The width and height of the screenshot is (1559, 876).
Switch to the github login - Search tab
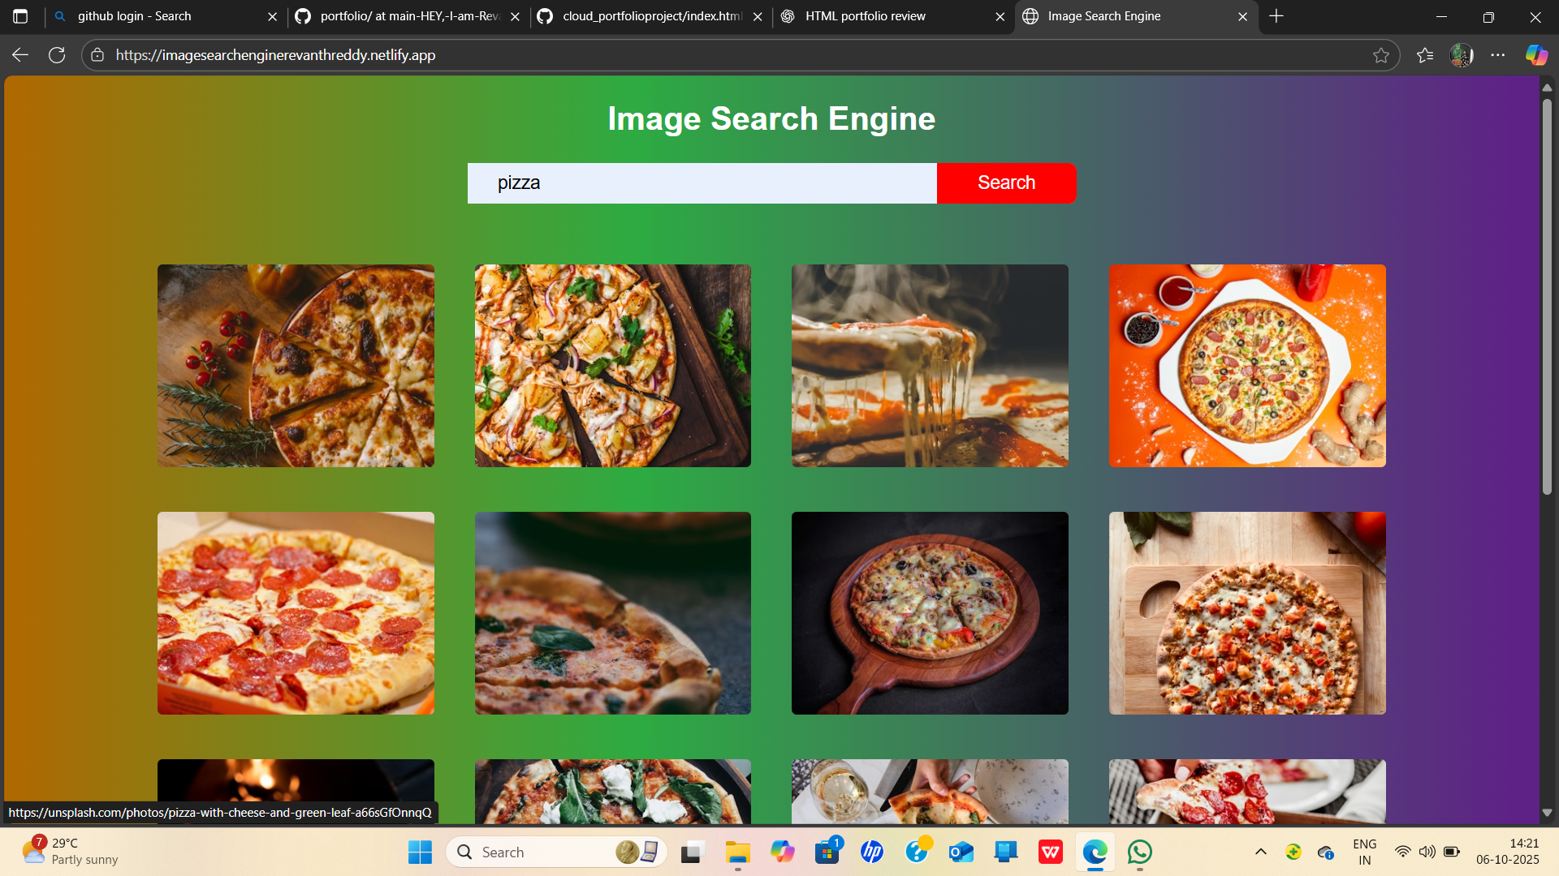point(135,16)
